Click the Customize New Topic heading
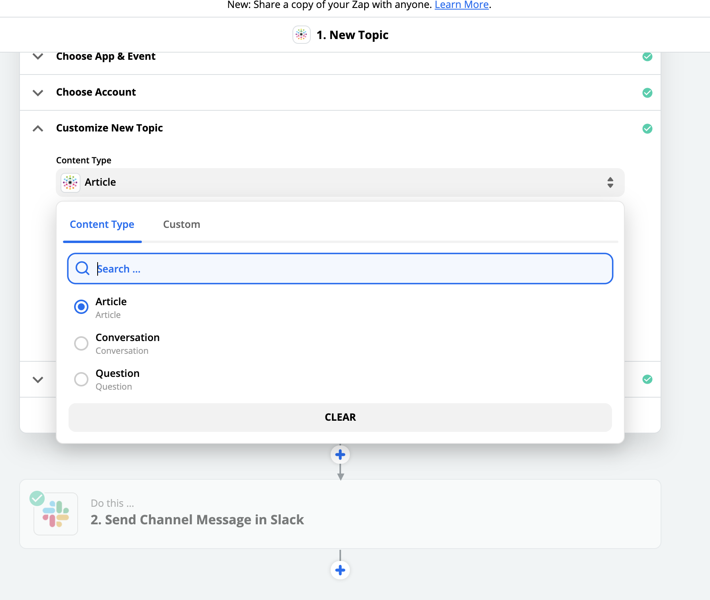This screenshot has width=710, height=600. point(110,128)
